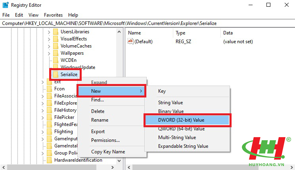Click the VolumeCaches folder icon
295x170 pixels.
[x=56, y=46]
